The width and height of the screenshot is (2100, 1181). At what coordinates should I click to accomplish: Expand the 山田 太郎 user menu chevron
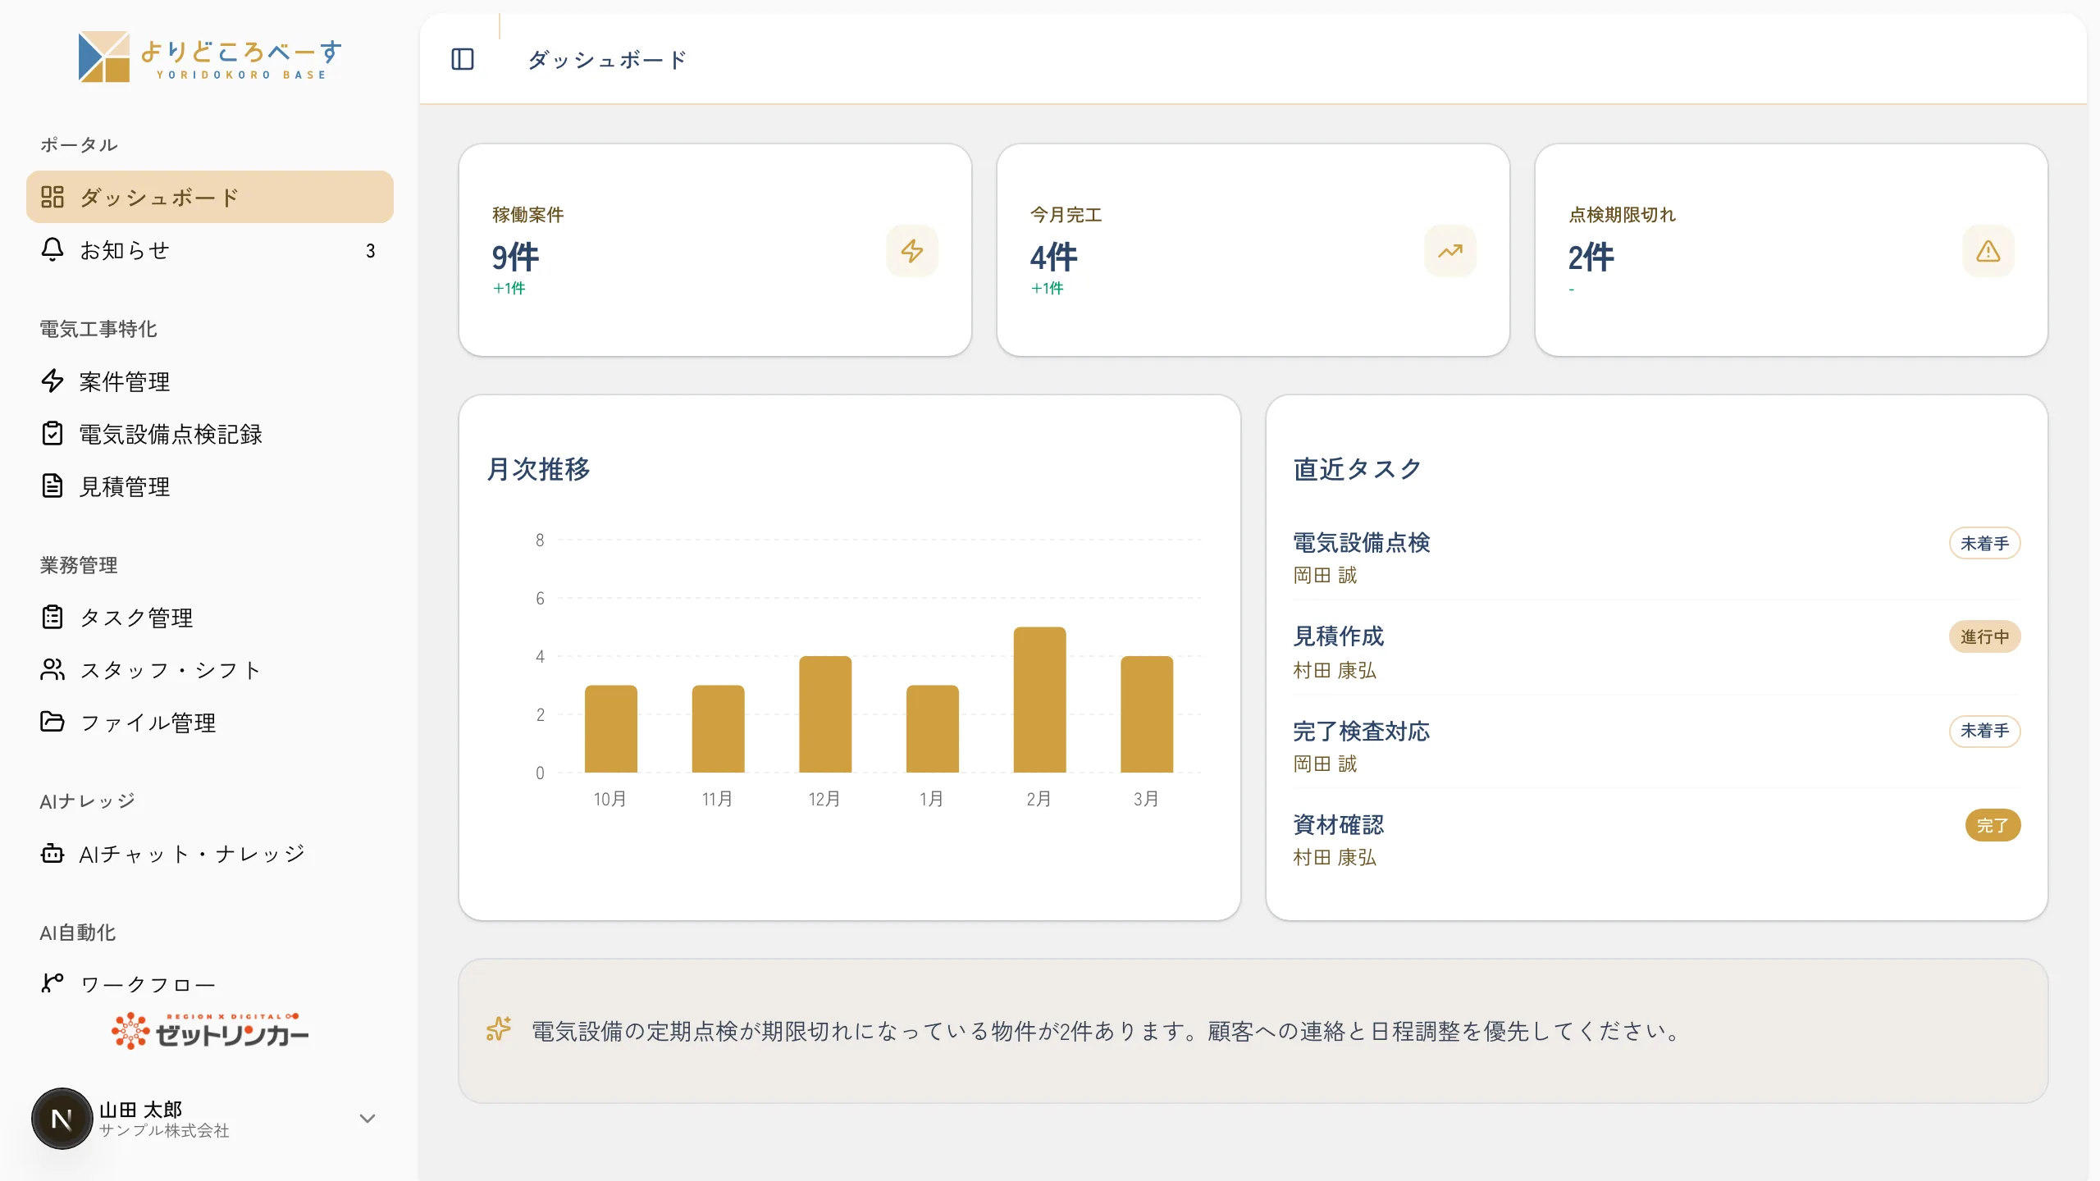point(367,1119)
